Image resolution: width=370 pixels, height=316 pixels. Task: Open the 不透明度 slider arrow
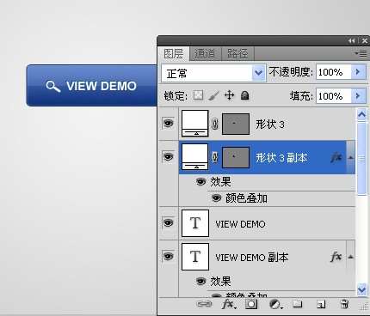pos(358,72)
